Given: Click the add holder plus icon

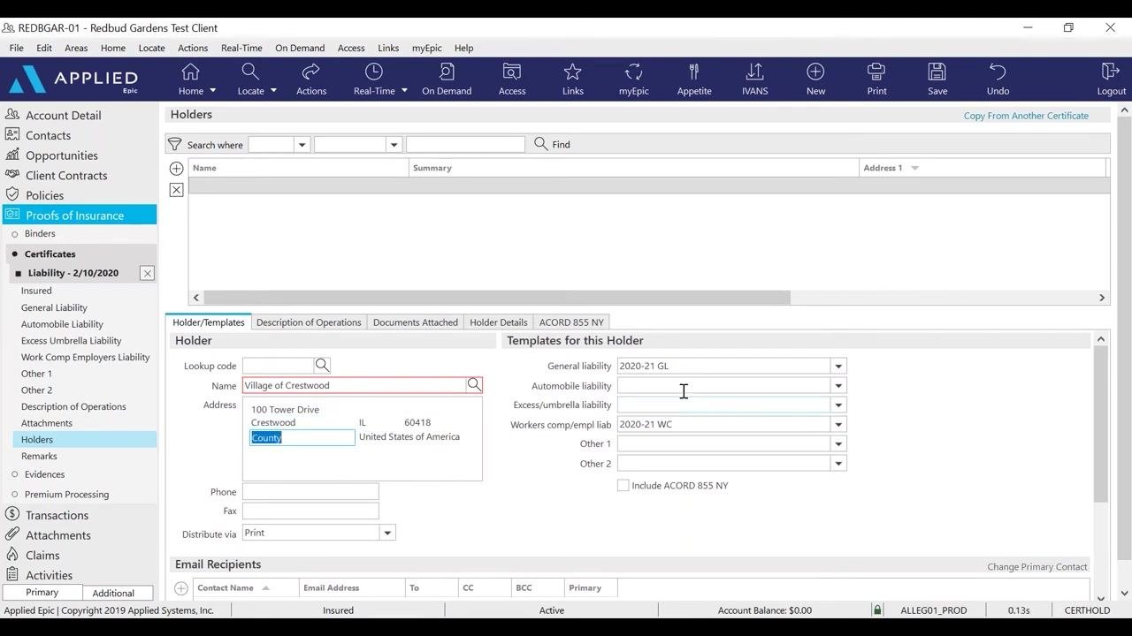Looking at the screenshot, I should 176,169.
